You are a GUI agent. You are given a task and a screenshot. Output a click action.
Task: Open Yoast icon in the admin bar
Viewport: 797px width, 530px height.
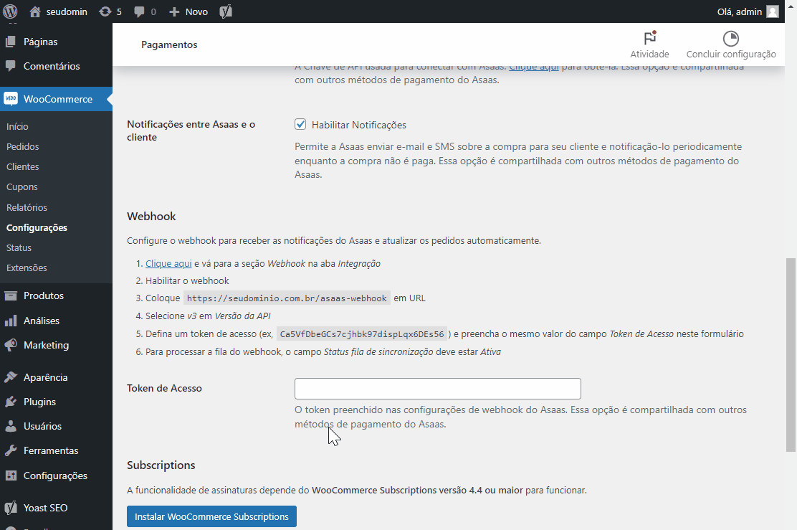[226, 11]
